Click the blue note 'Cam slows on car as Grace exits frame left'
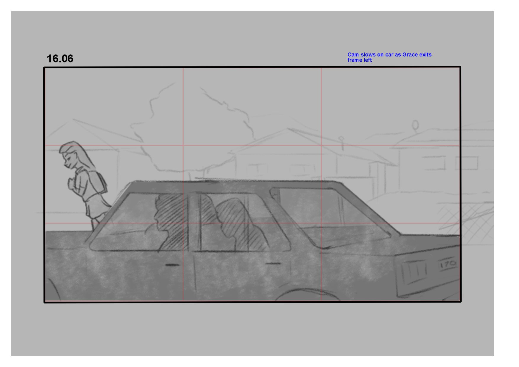 389,57
